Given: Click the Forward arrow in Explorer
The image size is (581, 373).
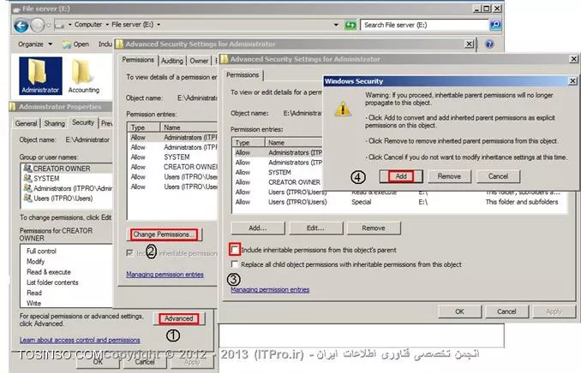Looking at the screenshot, I should [38, 25].
